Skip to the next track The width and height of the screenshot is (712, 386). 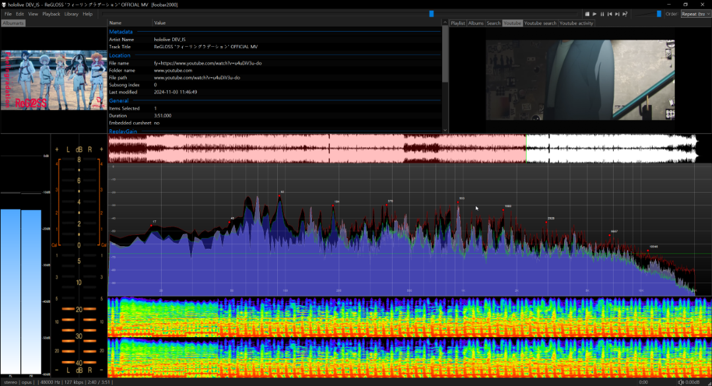tap(617, 14)
